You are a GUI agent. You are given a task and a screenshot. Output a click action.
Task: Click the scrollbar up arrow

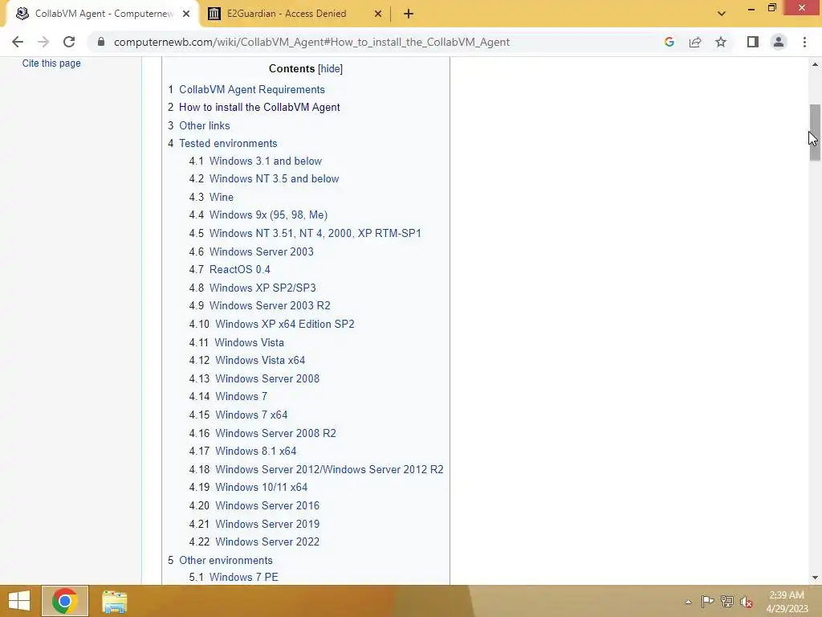pos(815,64)
